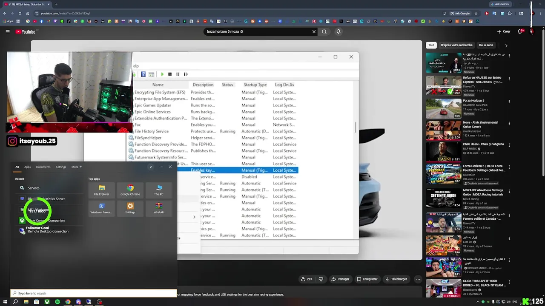Click the Enregistrer save button
The image size is (545, 306).
[x=367, y=279]
